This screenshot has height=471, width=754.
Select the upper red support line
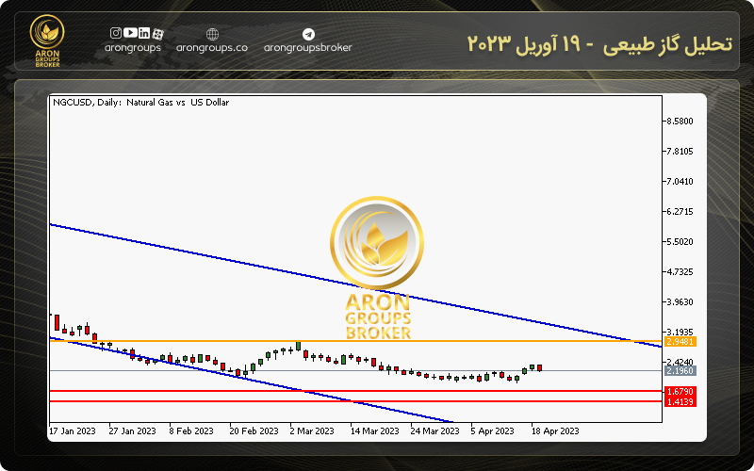click(356, 391)
